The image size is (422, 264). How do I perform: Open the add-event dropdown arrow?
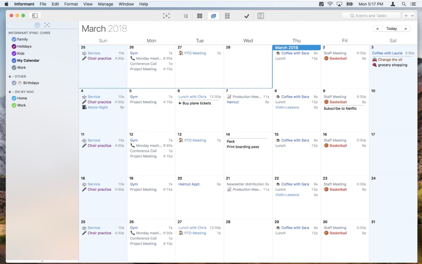412,16
